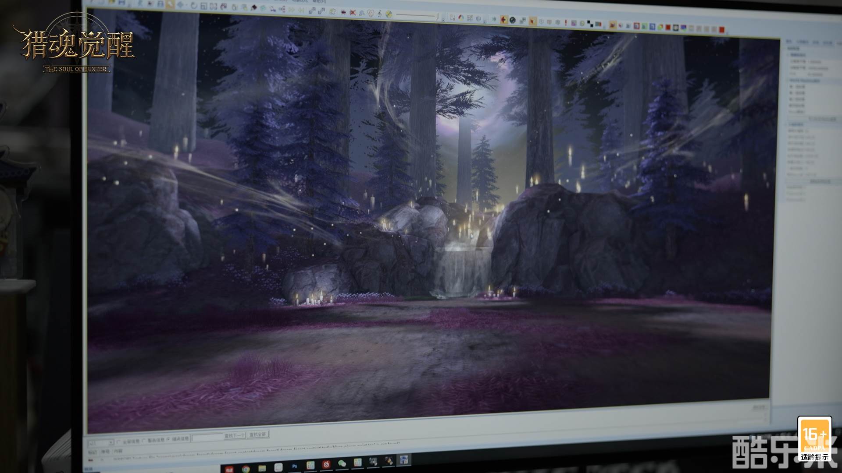842x473 pixels.
Task: Click the rotate/refresh circular arrow icon
Action: tap(193, 5)
